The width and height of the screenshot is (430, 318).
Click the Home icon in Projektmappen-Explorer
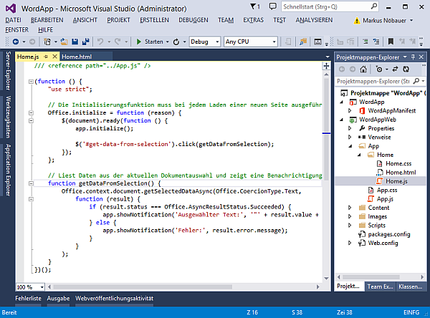click(365, 69)
